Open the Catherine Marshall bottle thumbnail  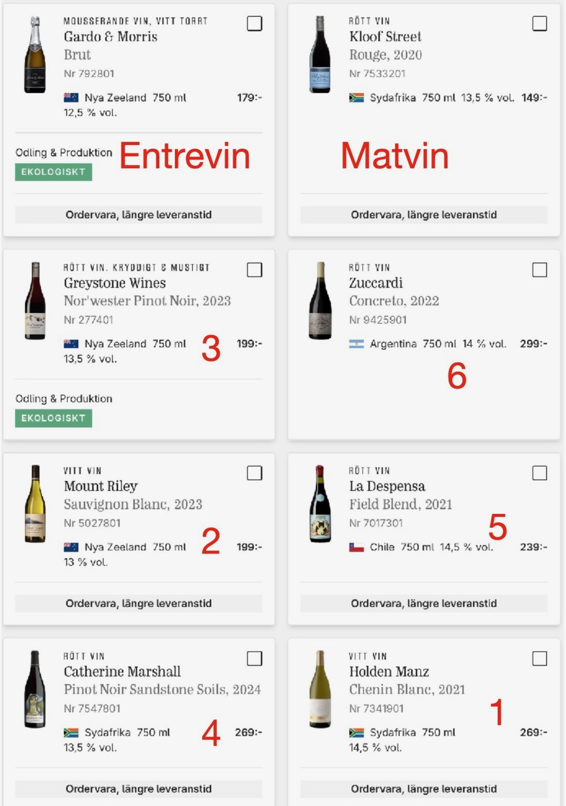click(x=35, y=690)
